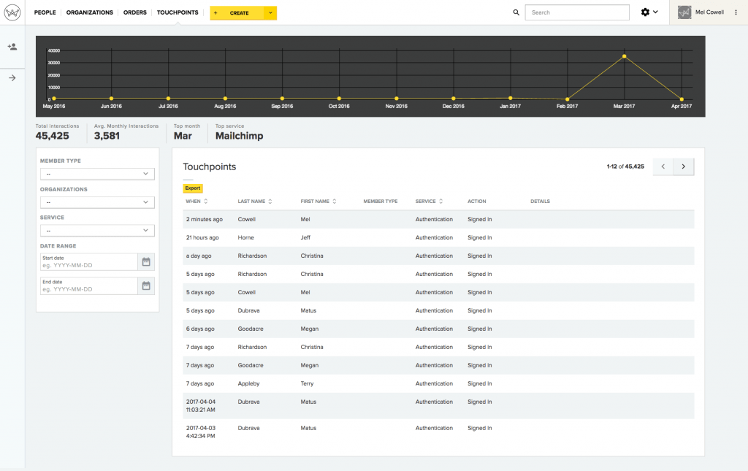The width and height of the screenshot is (748, 471).
Task: Focus the Search input field
Action: coord(577,12)
